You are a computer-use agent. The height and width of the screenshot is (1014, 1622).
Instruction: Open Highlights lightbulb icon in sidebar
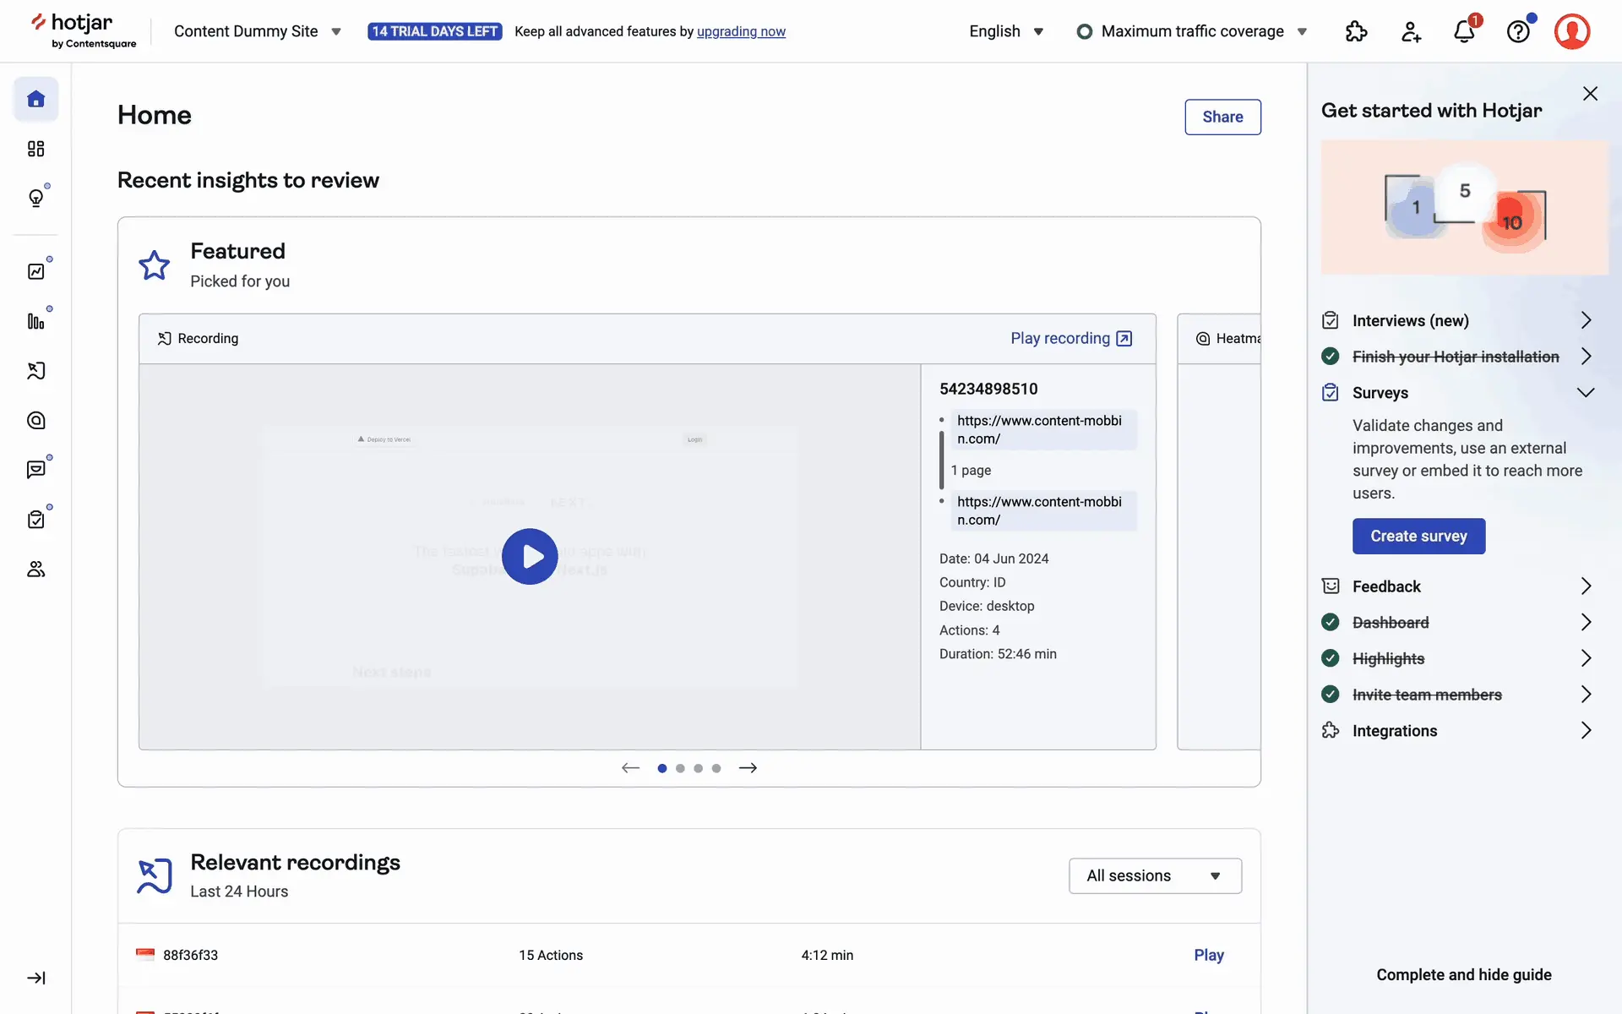[35, 198]
